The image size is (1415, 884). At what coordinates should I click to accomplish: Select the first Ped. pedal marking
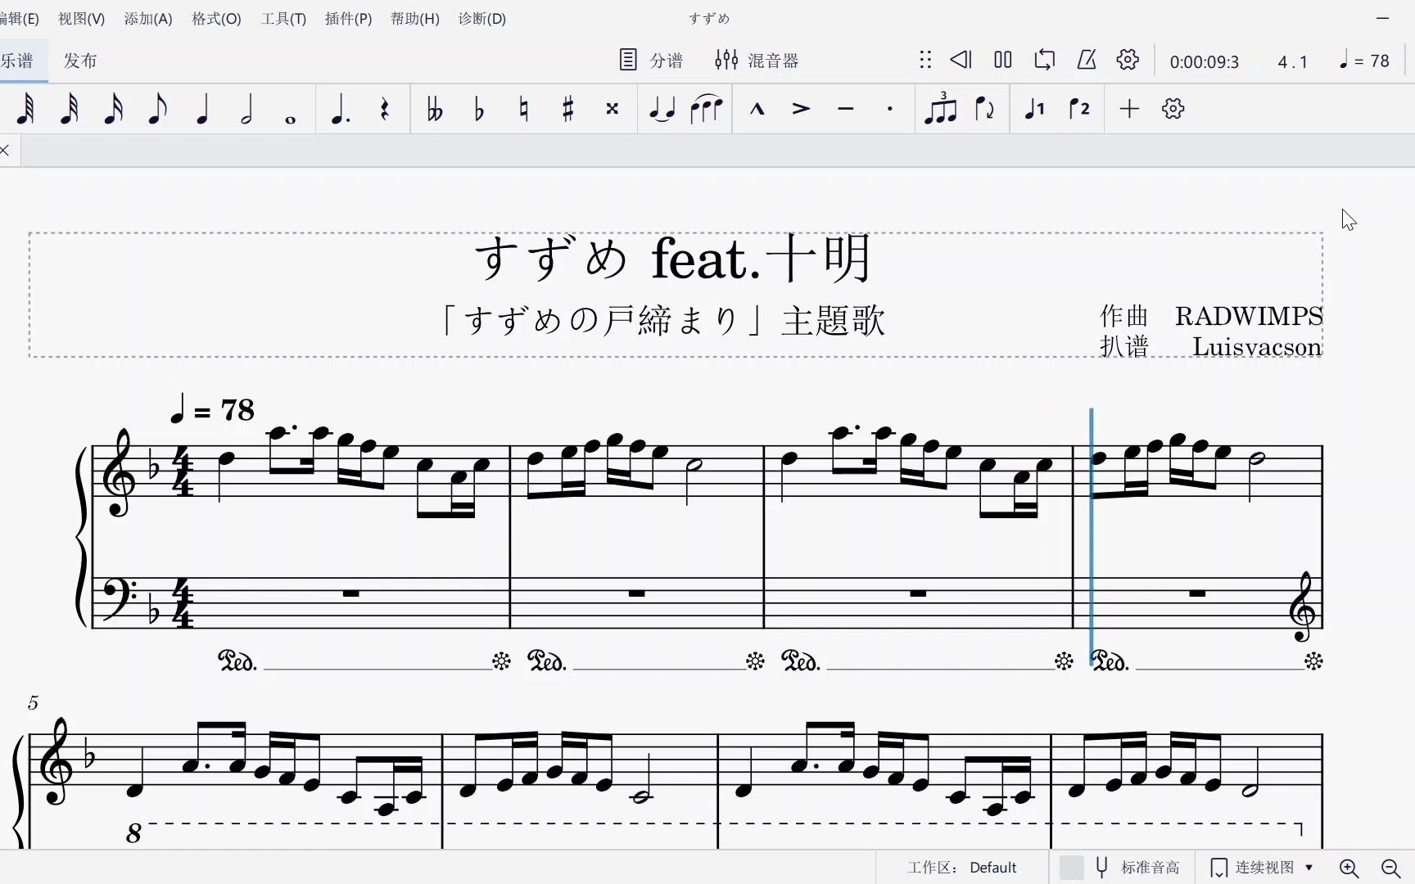(237, 661)
